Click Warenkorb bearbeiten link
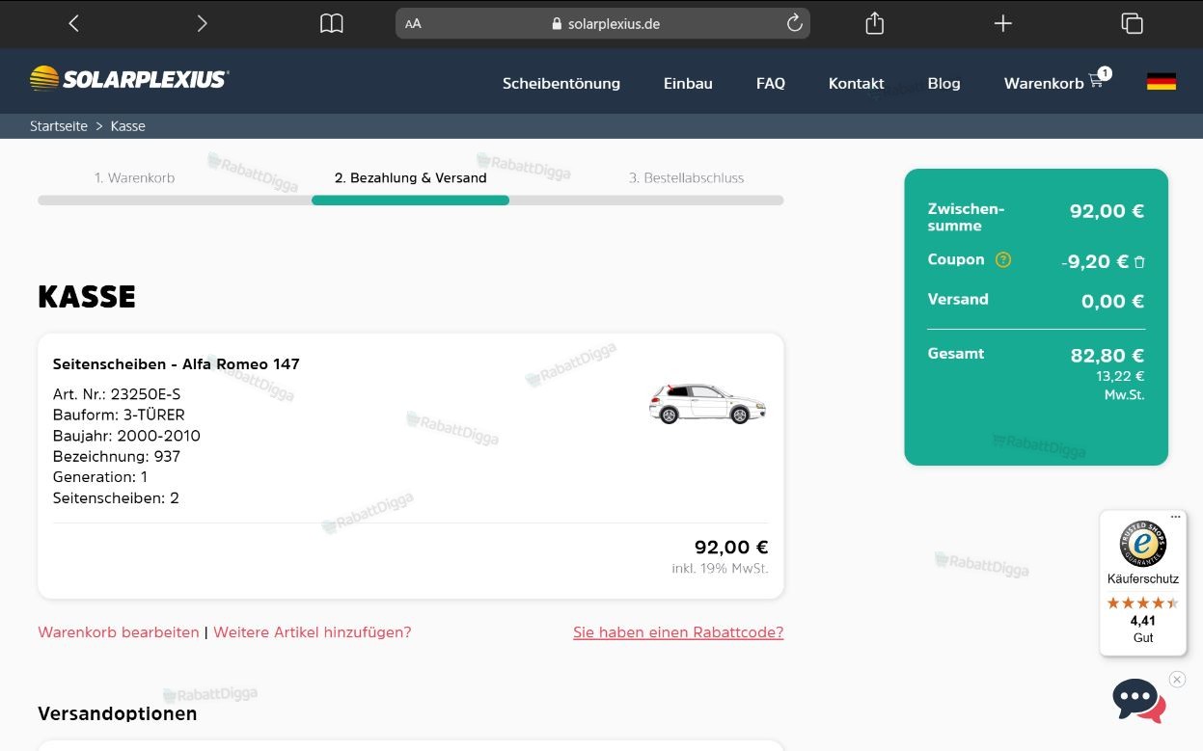This screenshot has height=751, width=1203. [119, 632]
